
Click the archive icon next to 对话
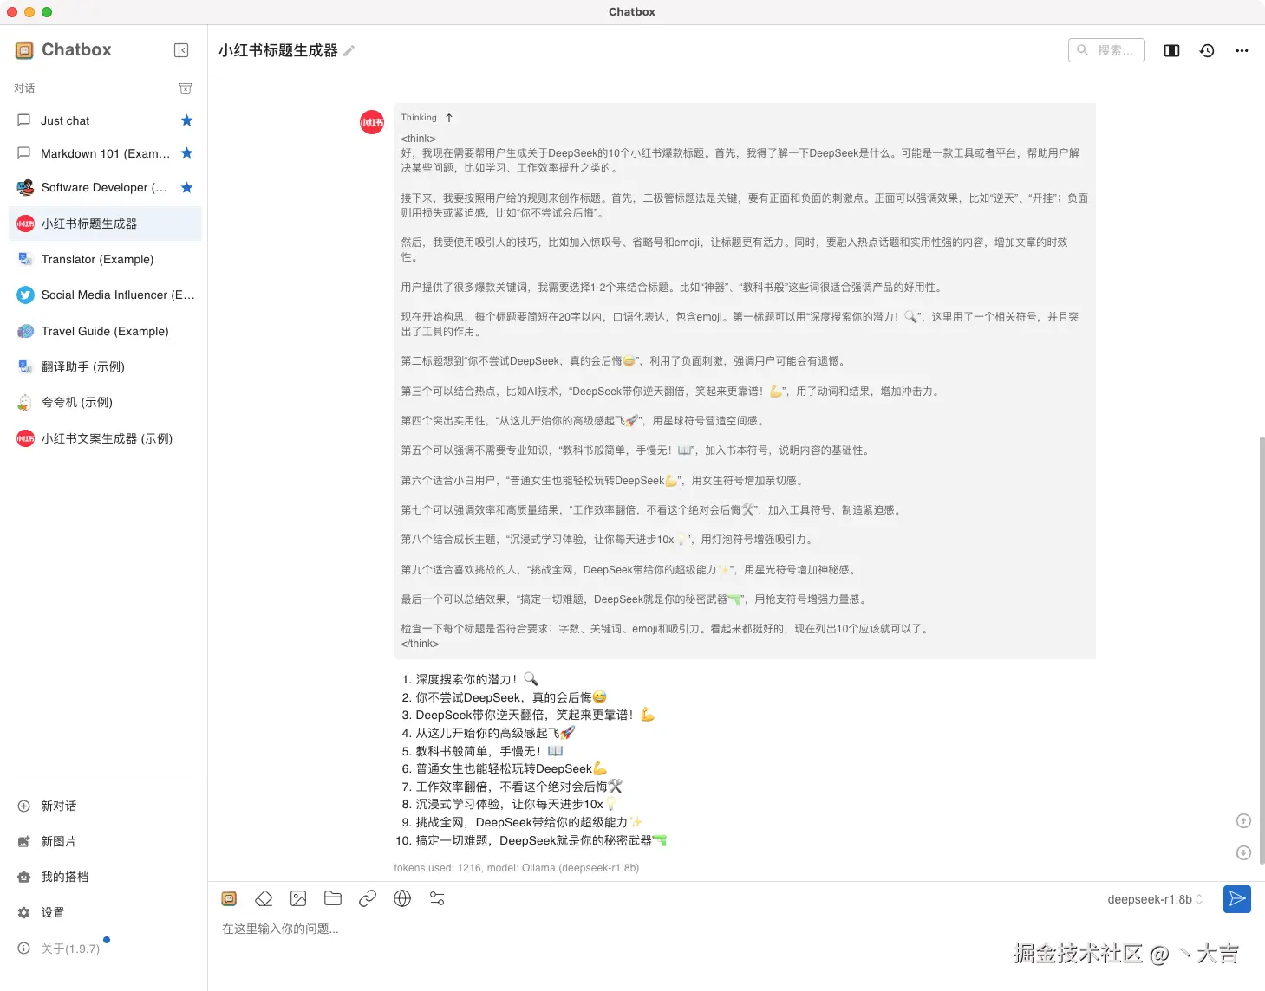coord(185,88)
